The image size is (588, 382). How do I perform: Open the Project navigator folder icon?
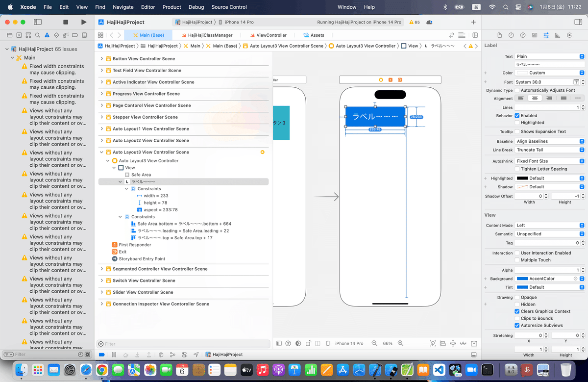[x=9, y=35]
